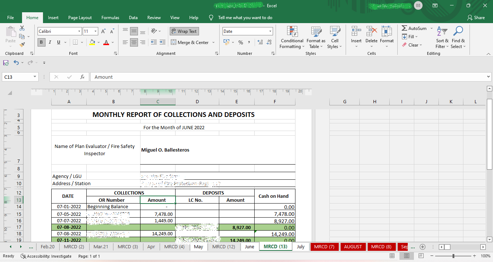Expand the font name dropdown
This screenshot has width=493, height=262.
tap(79, 31)
